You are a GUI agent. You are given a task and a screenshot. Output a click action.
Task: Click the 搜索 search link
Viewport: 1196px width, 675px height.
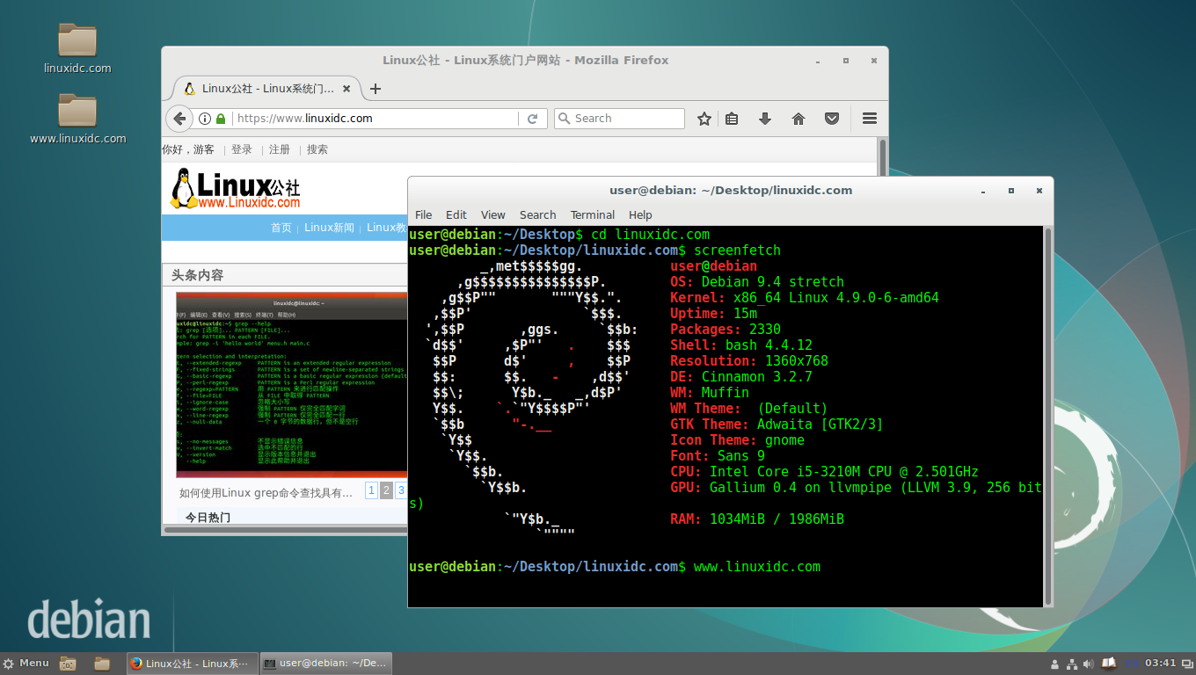pyautogui.click(x=317, y=149)
